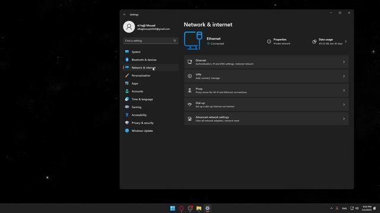Open Apps in sidebar
The height and width of the screenshot is (213, 380).
point(151,83)
